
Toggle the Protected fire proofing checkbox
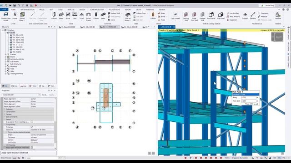click(32, 127)
